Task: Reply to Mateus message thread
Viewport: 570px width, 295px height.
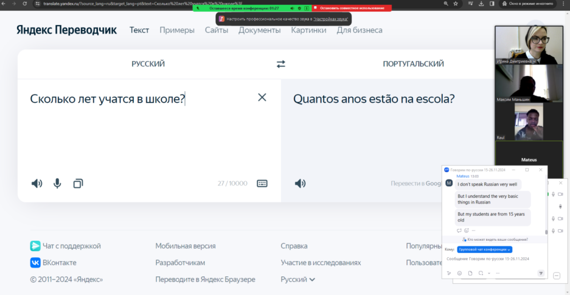Action: [x=459, y=230]
